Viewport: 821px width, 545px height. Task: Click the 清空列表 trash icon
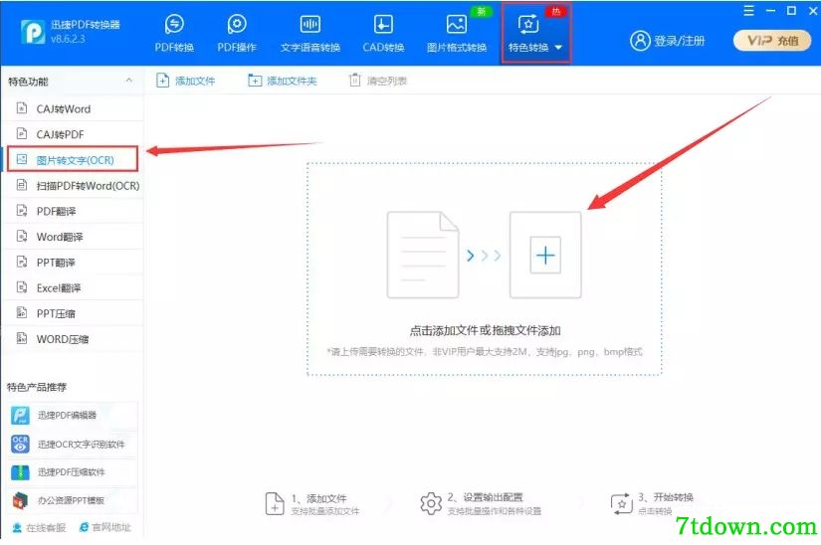355,80
